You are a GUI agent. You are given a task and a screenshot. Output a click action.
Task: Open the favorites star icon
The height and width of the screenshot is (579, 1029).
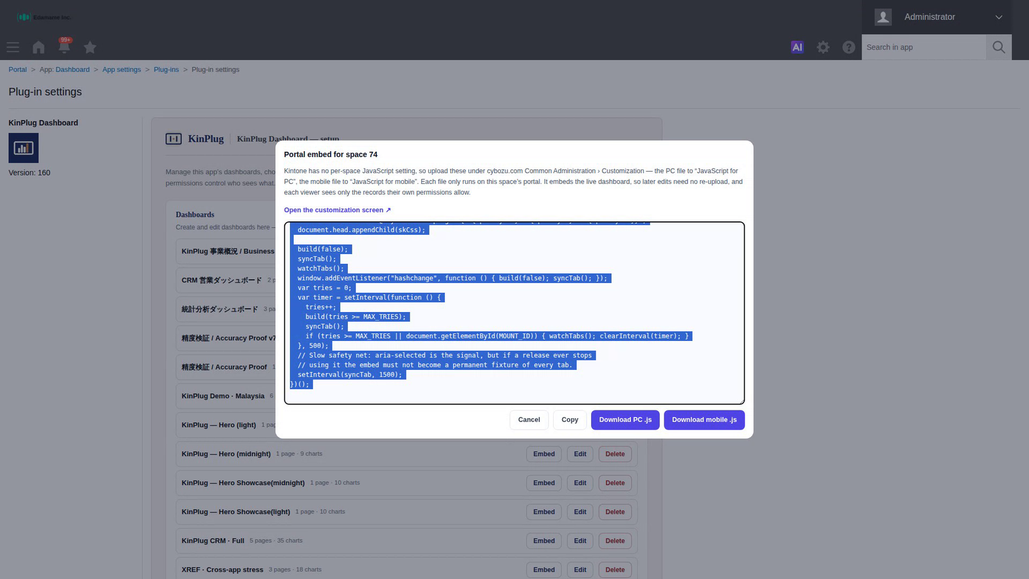point(90,48)
